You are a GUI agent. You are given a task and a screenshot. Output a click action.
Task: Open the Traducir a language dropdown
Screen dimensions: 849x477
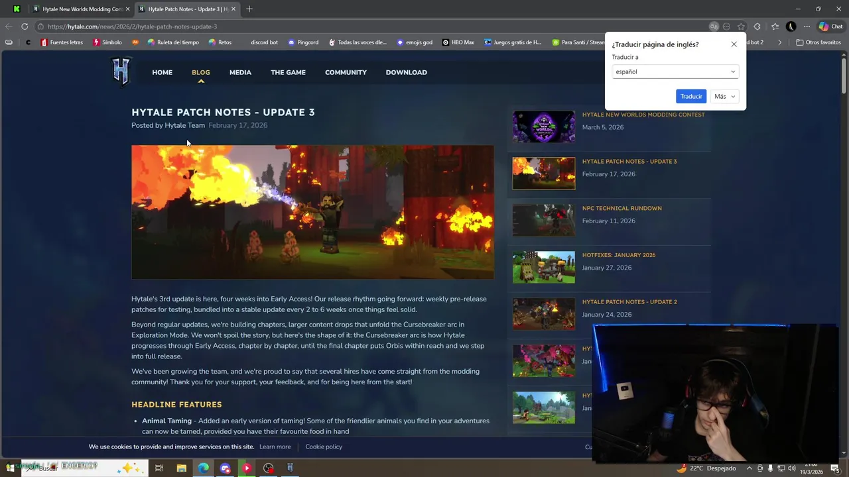tap(675, 72)
